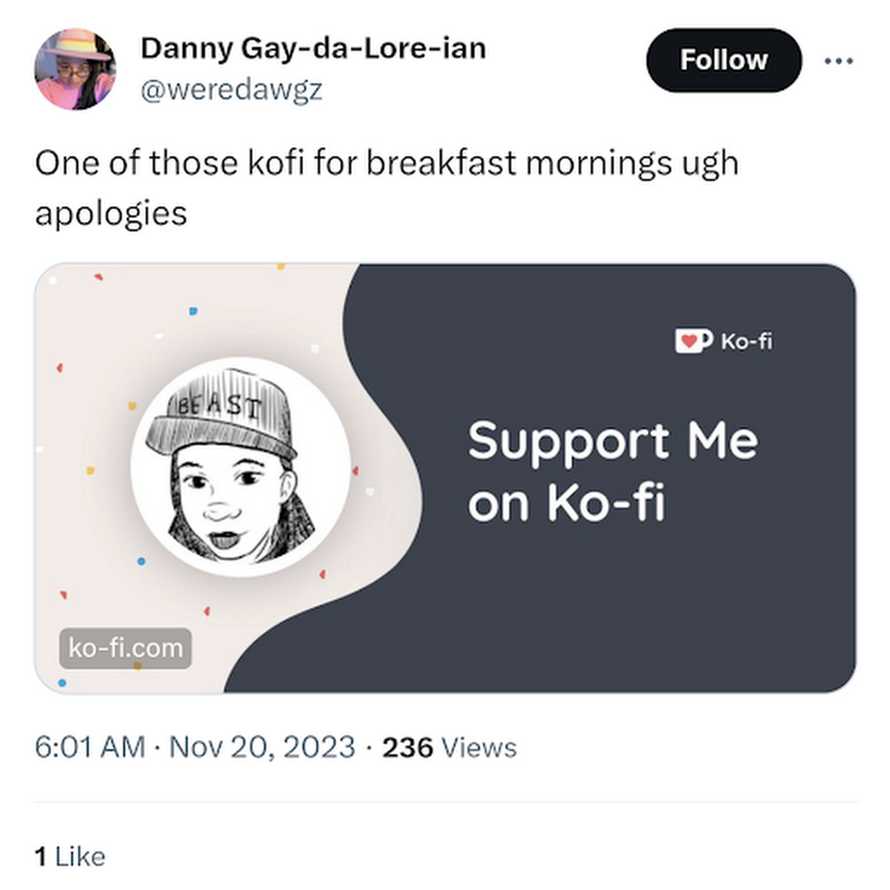
Task: Select the tweet text about kofi breakfast
Action: pos(386,188)
